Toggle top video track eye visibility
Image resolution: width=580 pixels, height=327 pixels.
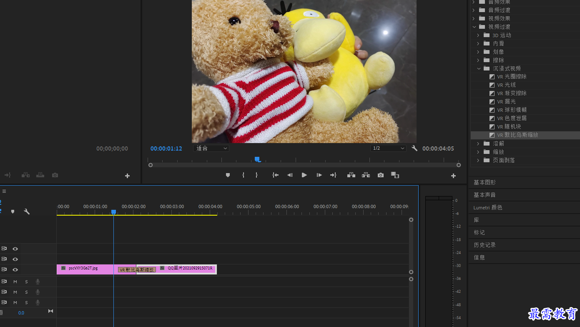point(15,249)
